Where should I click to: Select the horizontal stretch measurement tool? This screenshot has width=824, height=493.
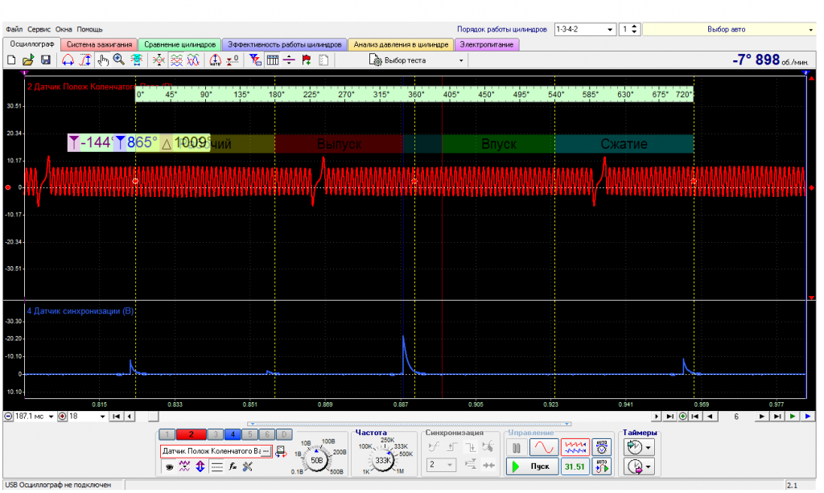coord(68,60)
